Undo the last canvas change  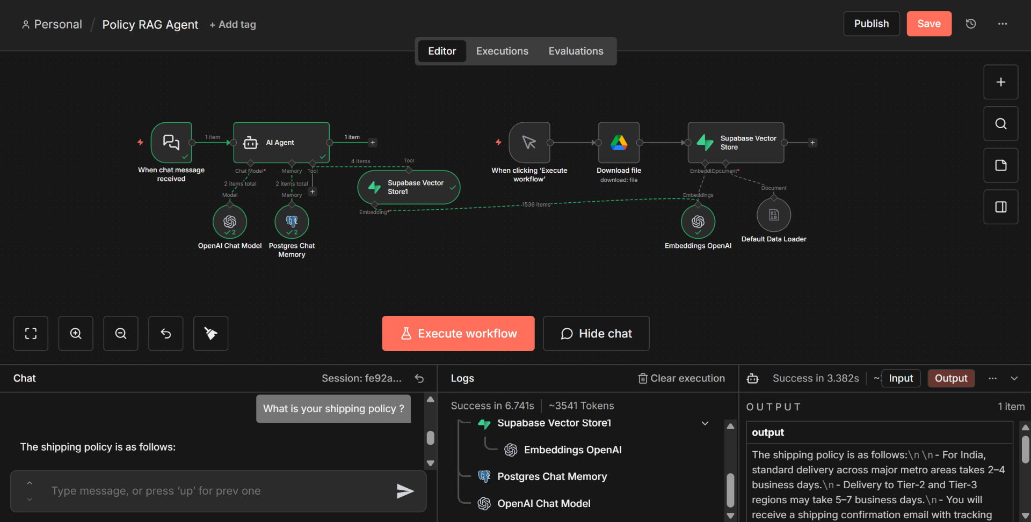166,334
